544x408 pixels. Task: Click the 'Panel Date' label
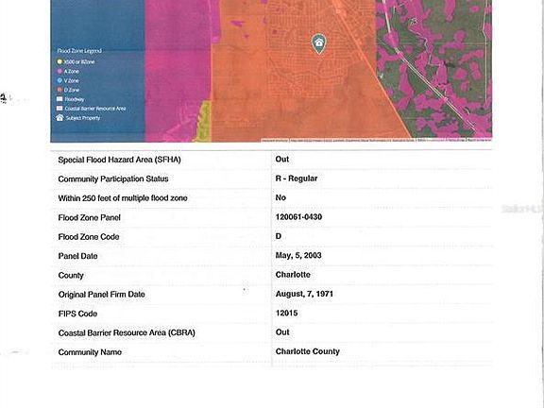point(77,256)
